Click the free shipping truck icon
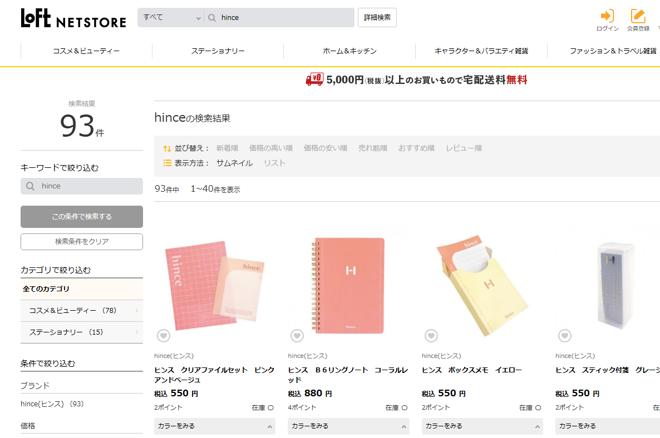Image resolution: width=660 pixels, height=438 pixels. click(314, 79)
